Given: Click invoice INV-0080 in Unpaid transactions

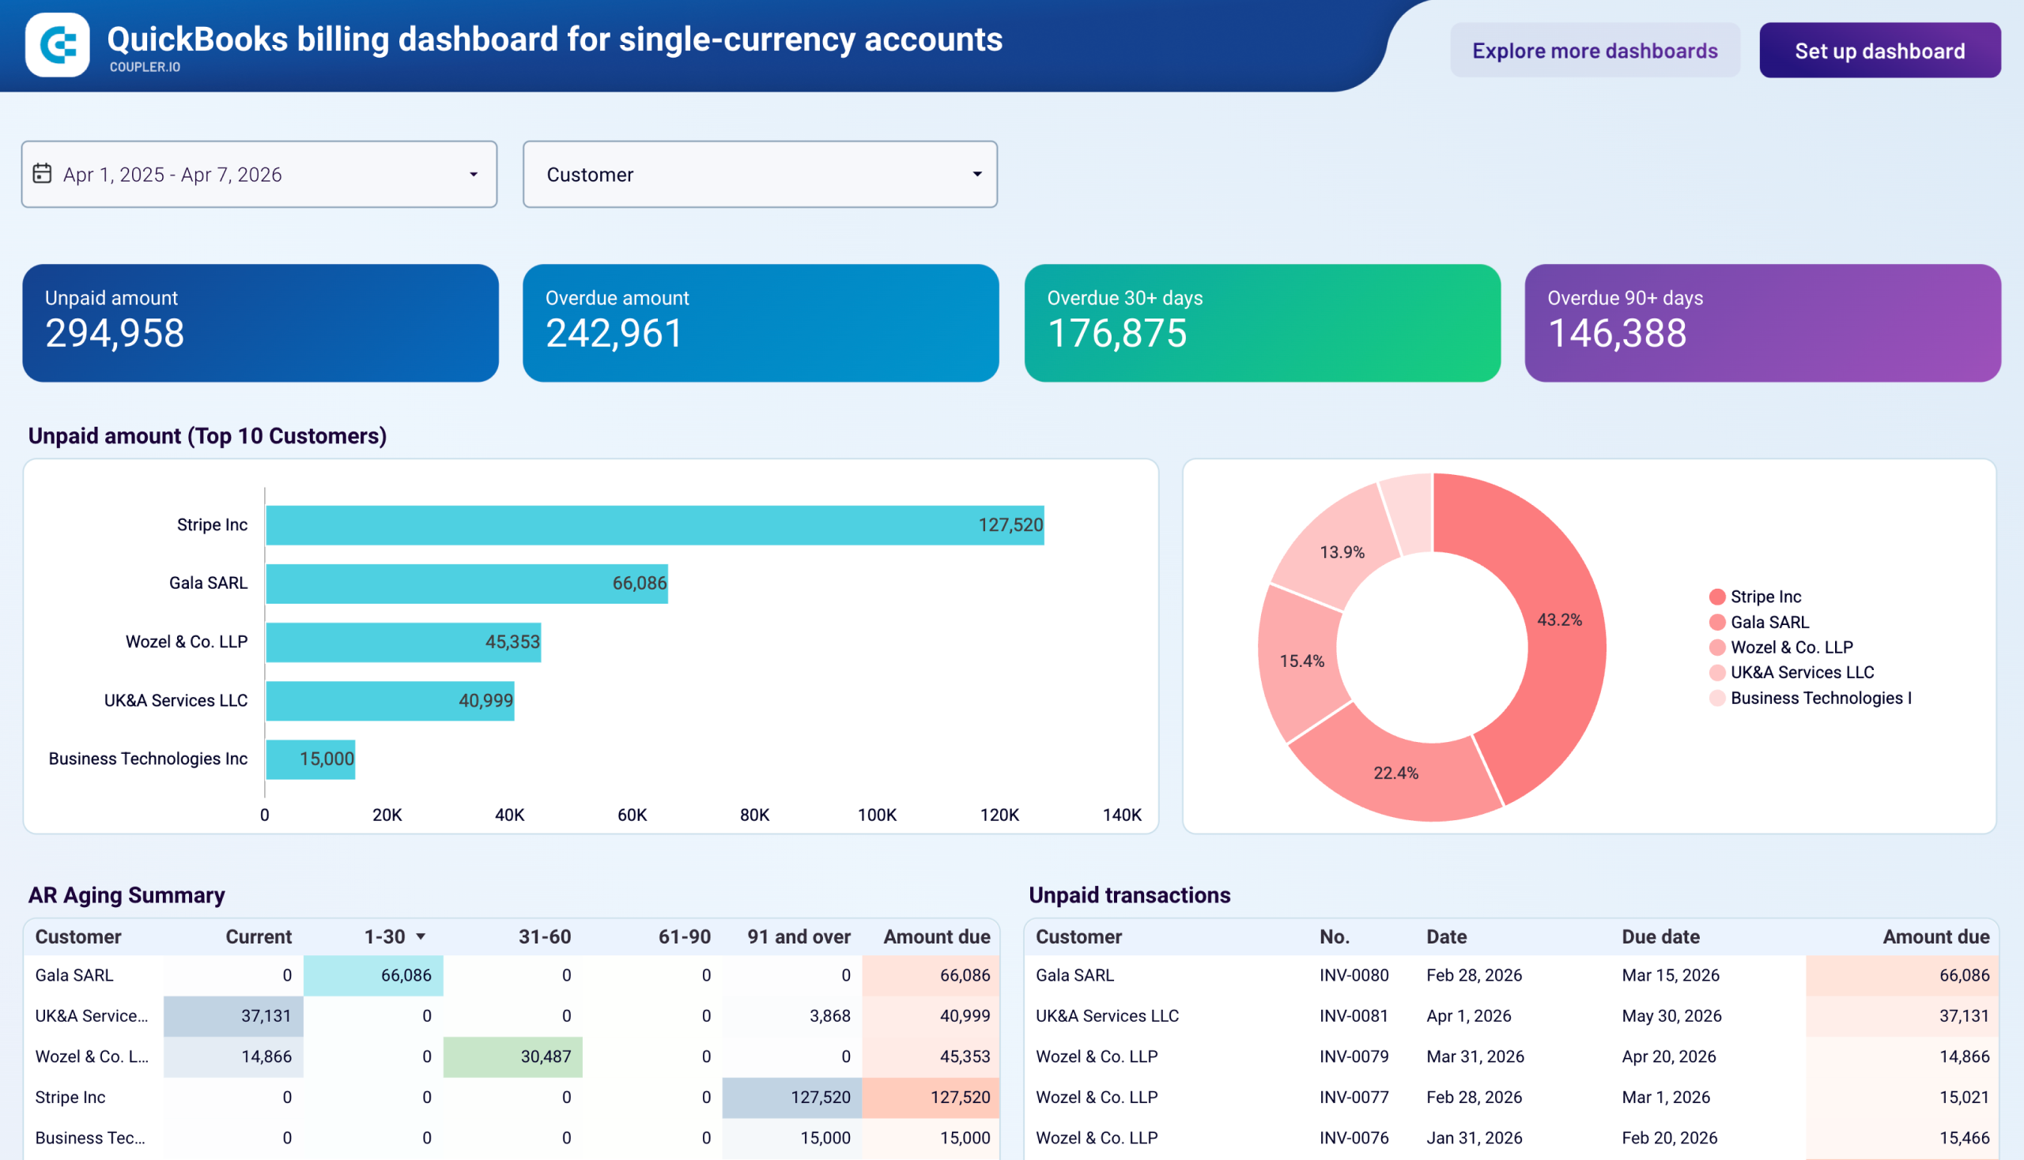Looking at the screenshot, I should click(x=1354, y=974).
